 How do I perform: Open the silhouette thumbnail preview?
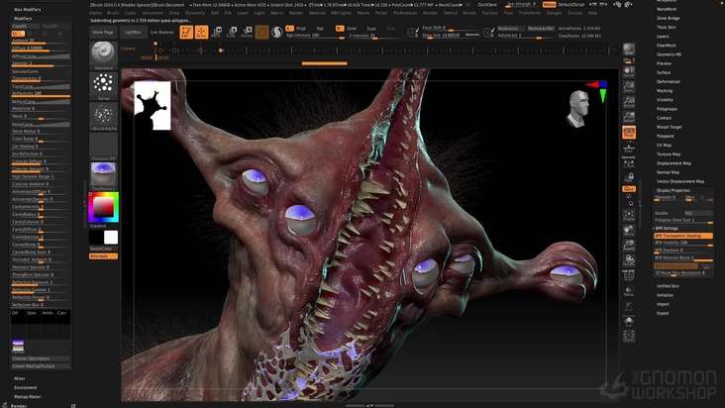(x=153, y=105)
